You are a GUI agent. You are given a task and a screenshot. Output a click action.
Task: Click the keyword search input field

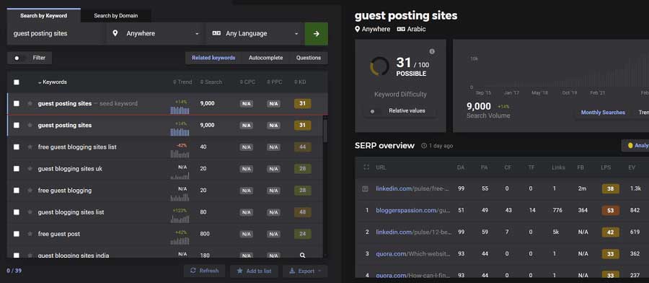pos(56,33)
